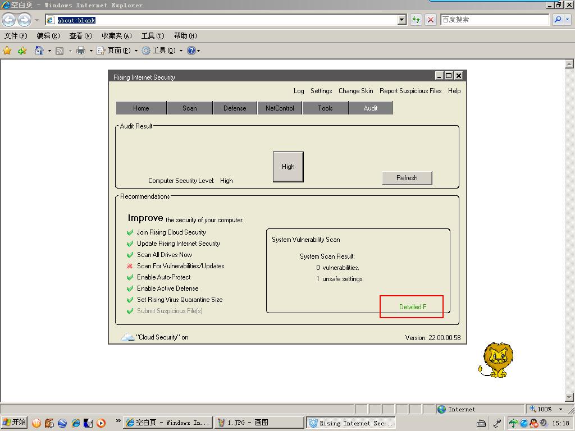Click the red X icon beside Scan For Vulnerabilities/Updates

[130, 266]
